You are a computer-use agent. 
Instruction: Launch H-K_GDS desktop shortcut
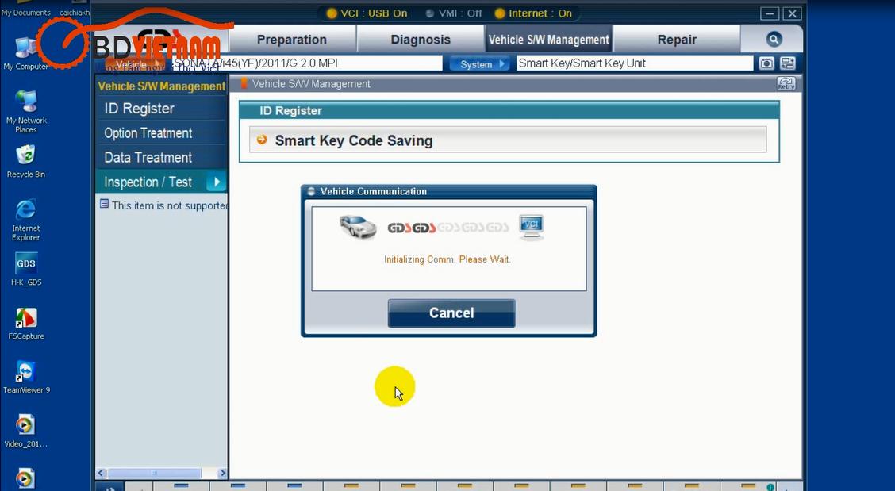[26, 269]
